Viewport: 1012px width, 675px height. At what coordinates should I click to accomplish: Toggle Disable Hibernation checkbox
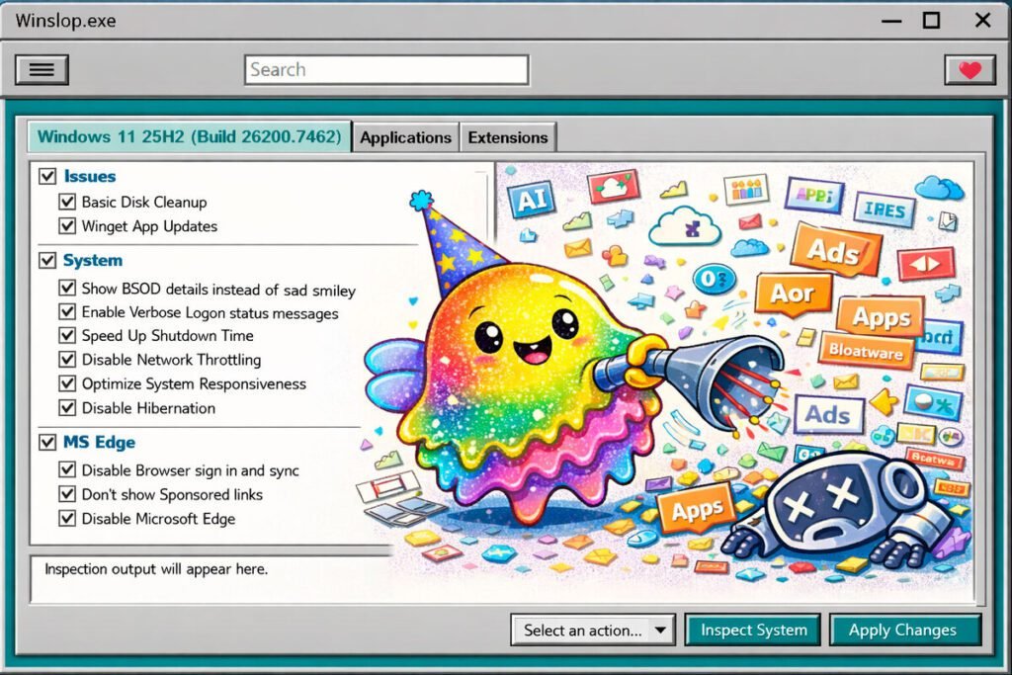pyautogui.click(x=67, y=407)
